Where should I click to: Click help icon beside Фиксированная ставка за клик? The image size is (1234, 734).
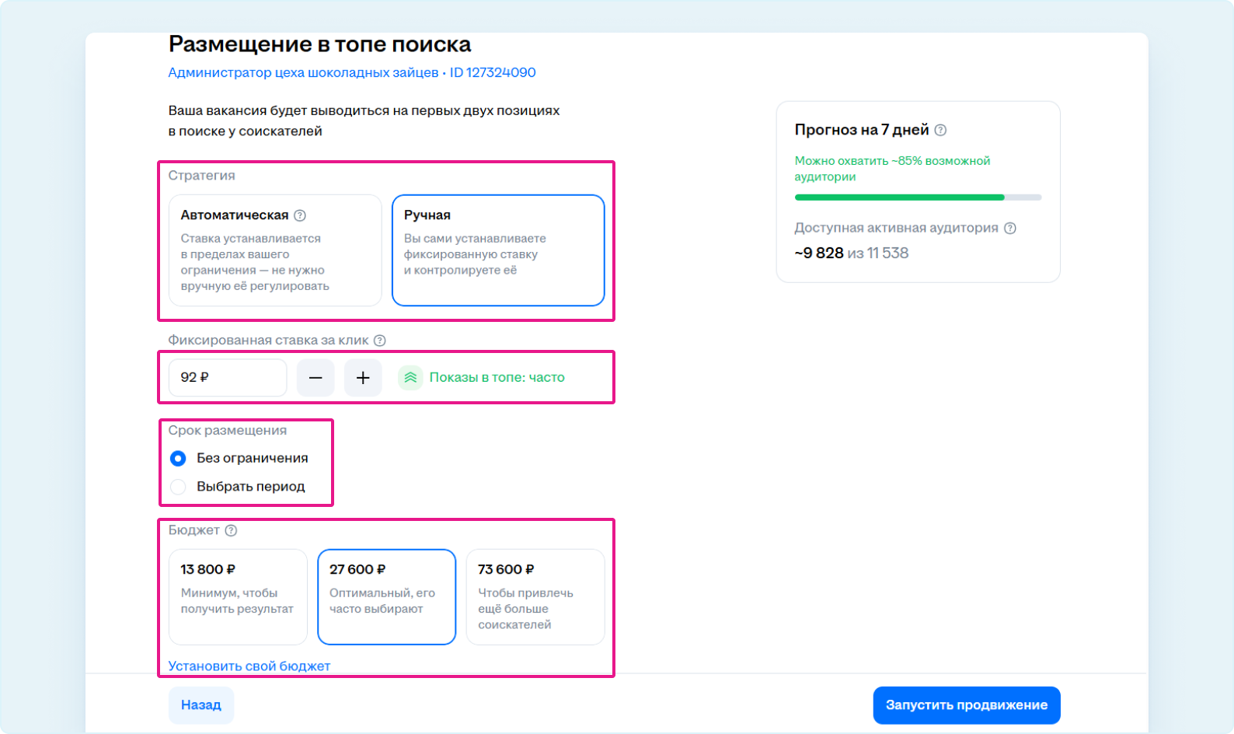pyautogui.click(x=379, y=341)
